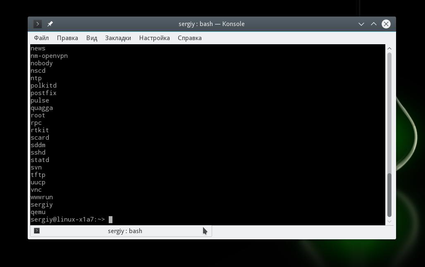Image resolution: width=425 pixels, height=267 pixels.
Task: Open the Правка menu
Action: (x=67, y=38)
